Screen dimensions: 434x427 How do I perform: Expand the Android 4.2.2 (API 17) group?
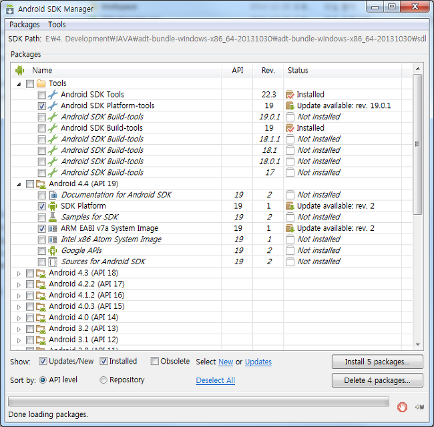coord(19,285)
